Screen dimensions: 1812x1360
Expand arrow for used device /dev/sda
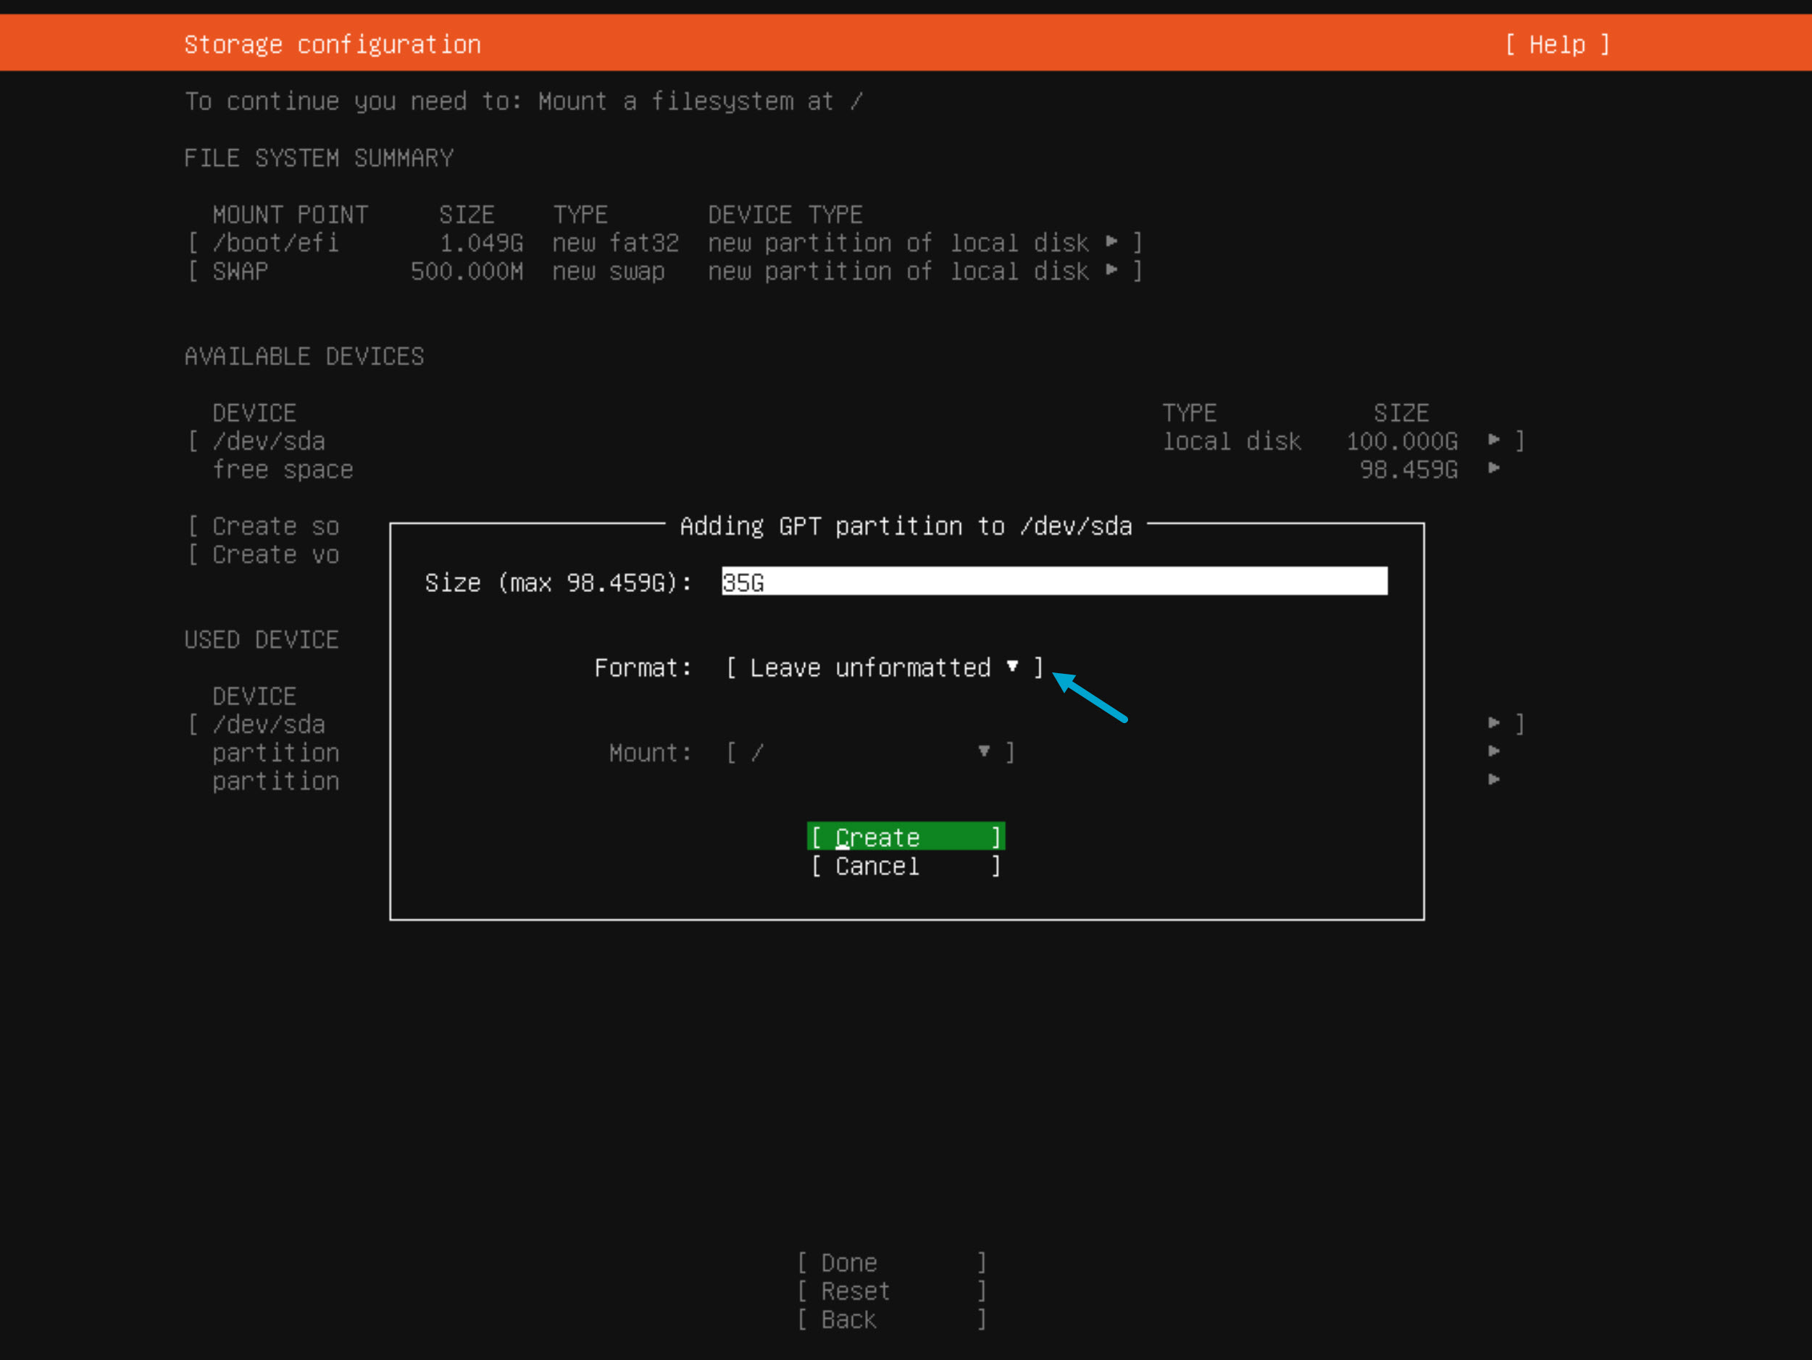1494,722
